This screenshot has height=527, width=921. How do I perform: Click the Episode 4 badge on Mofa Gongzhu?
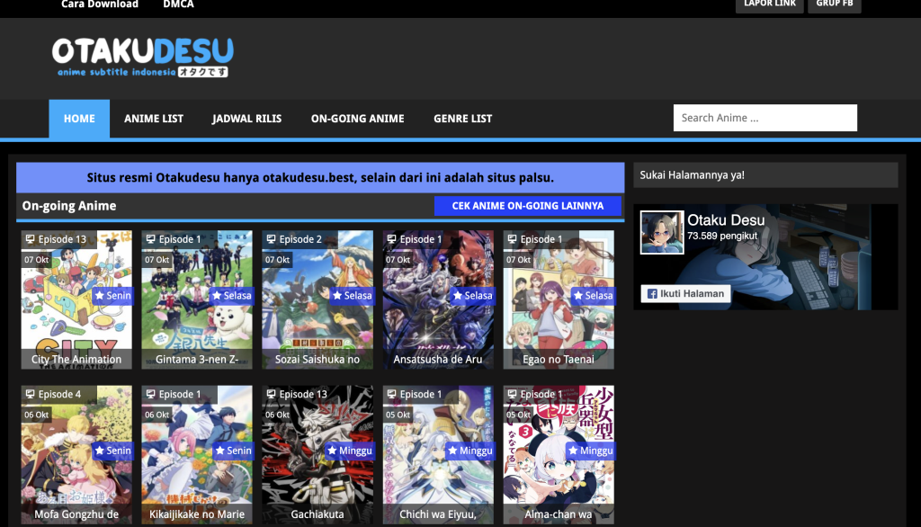pos(53,394)
